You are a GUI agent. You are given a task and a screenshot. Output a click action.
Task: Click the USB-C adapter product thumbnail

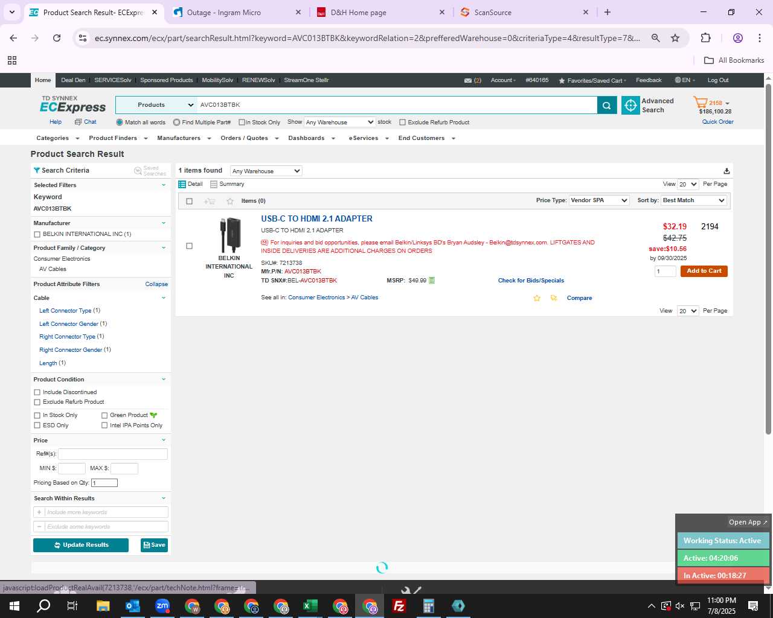click(230, 235)
